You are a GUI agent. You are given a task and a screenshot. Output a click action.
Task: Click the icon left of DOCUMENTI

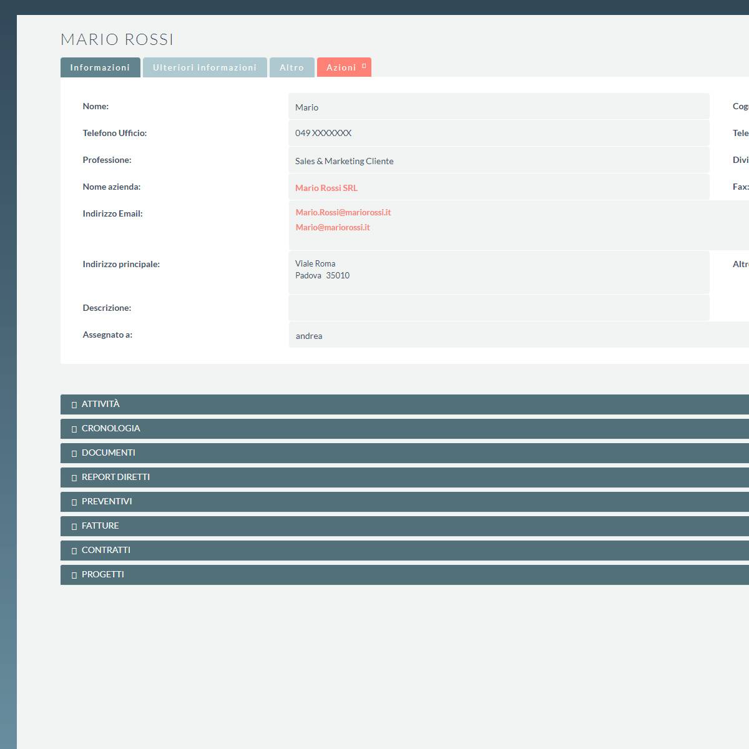point(74,453)
